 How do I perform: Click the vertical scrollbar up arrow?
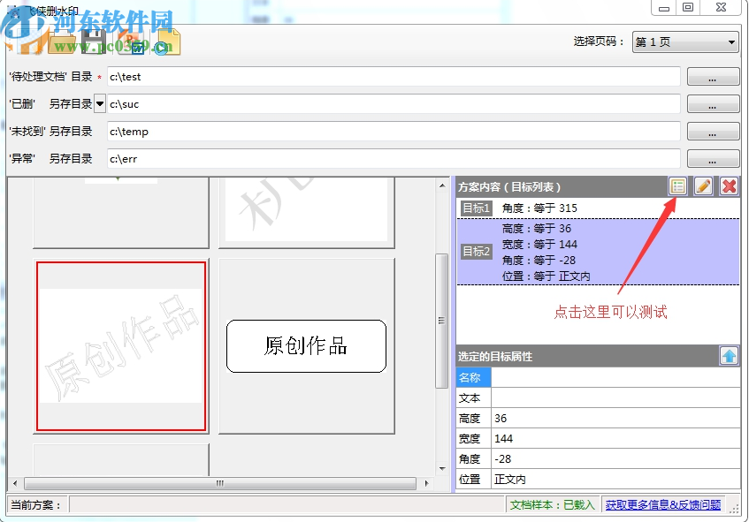[442, 185]
